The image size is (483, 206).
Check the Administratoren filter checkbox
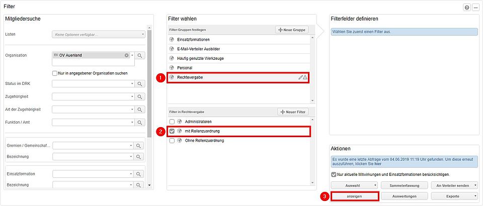point(172,122)
